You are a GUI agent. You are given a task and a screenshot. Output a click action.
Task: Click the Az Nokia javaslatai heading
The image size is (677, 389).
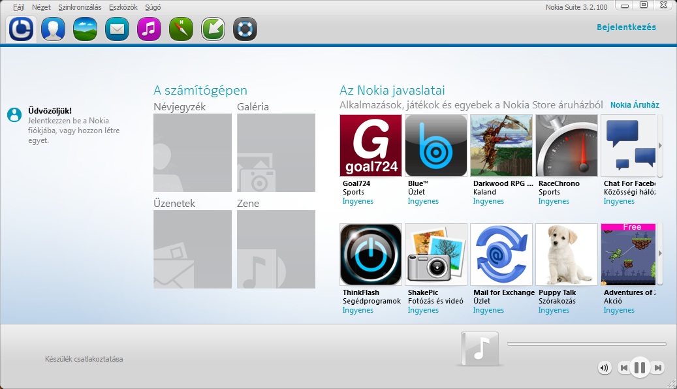[x=392, y=91]
